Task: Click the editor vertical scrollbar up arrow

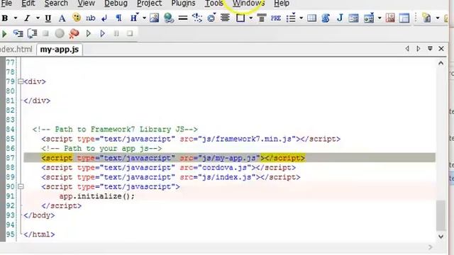Action: (441, 63)
